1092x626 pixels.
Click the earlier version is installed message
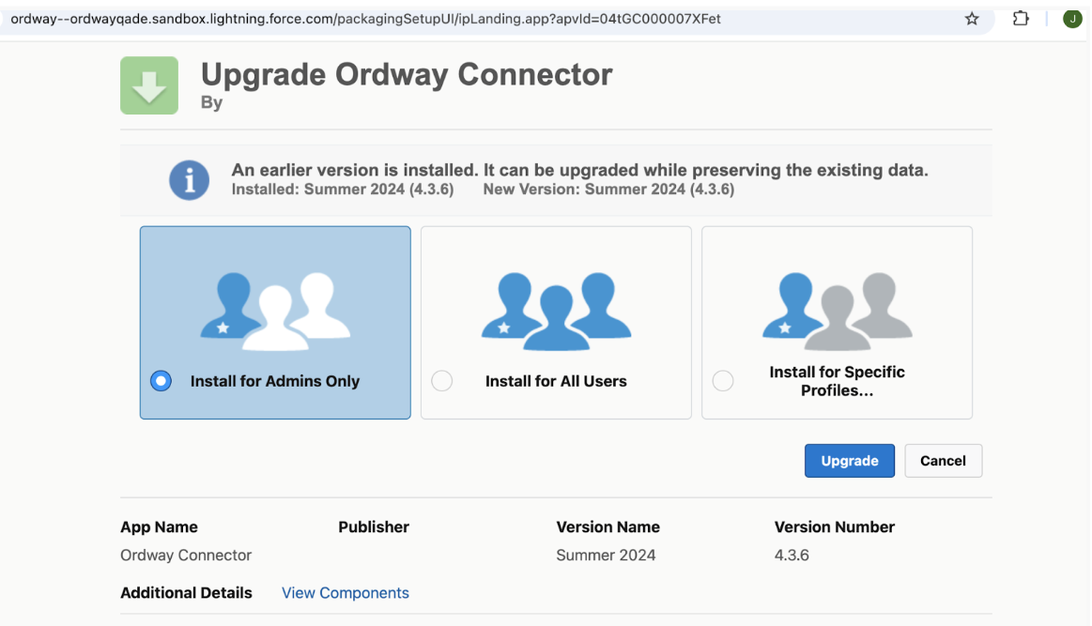(x=579, y=170)
